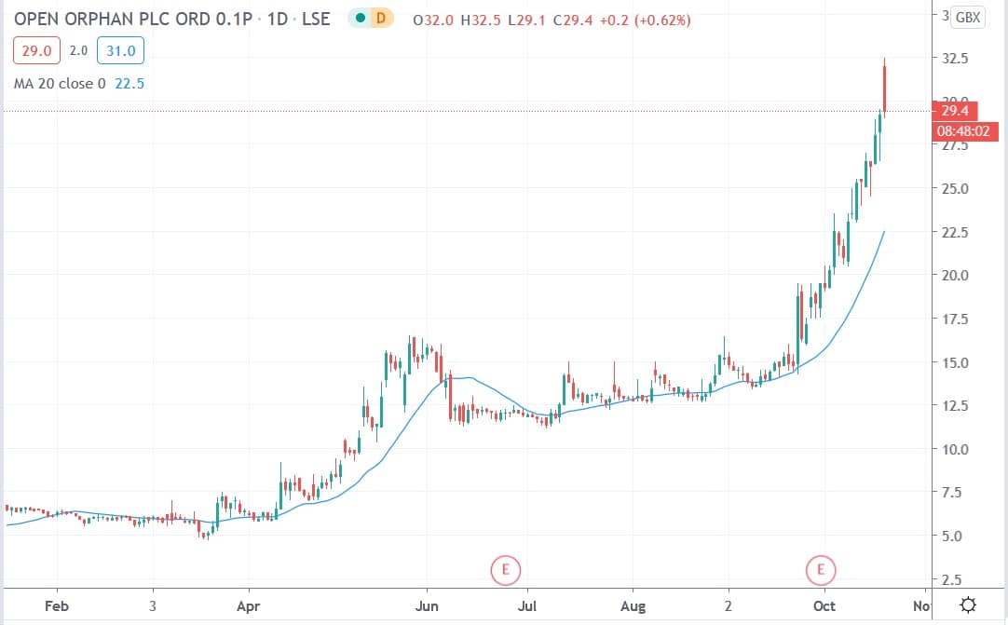This screenshot has height=625, width=1008.
Task: Select the OPEN ORPHAN PLC symbol title
Action: click(133, 19)
